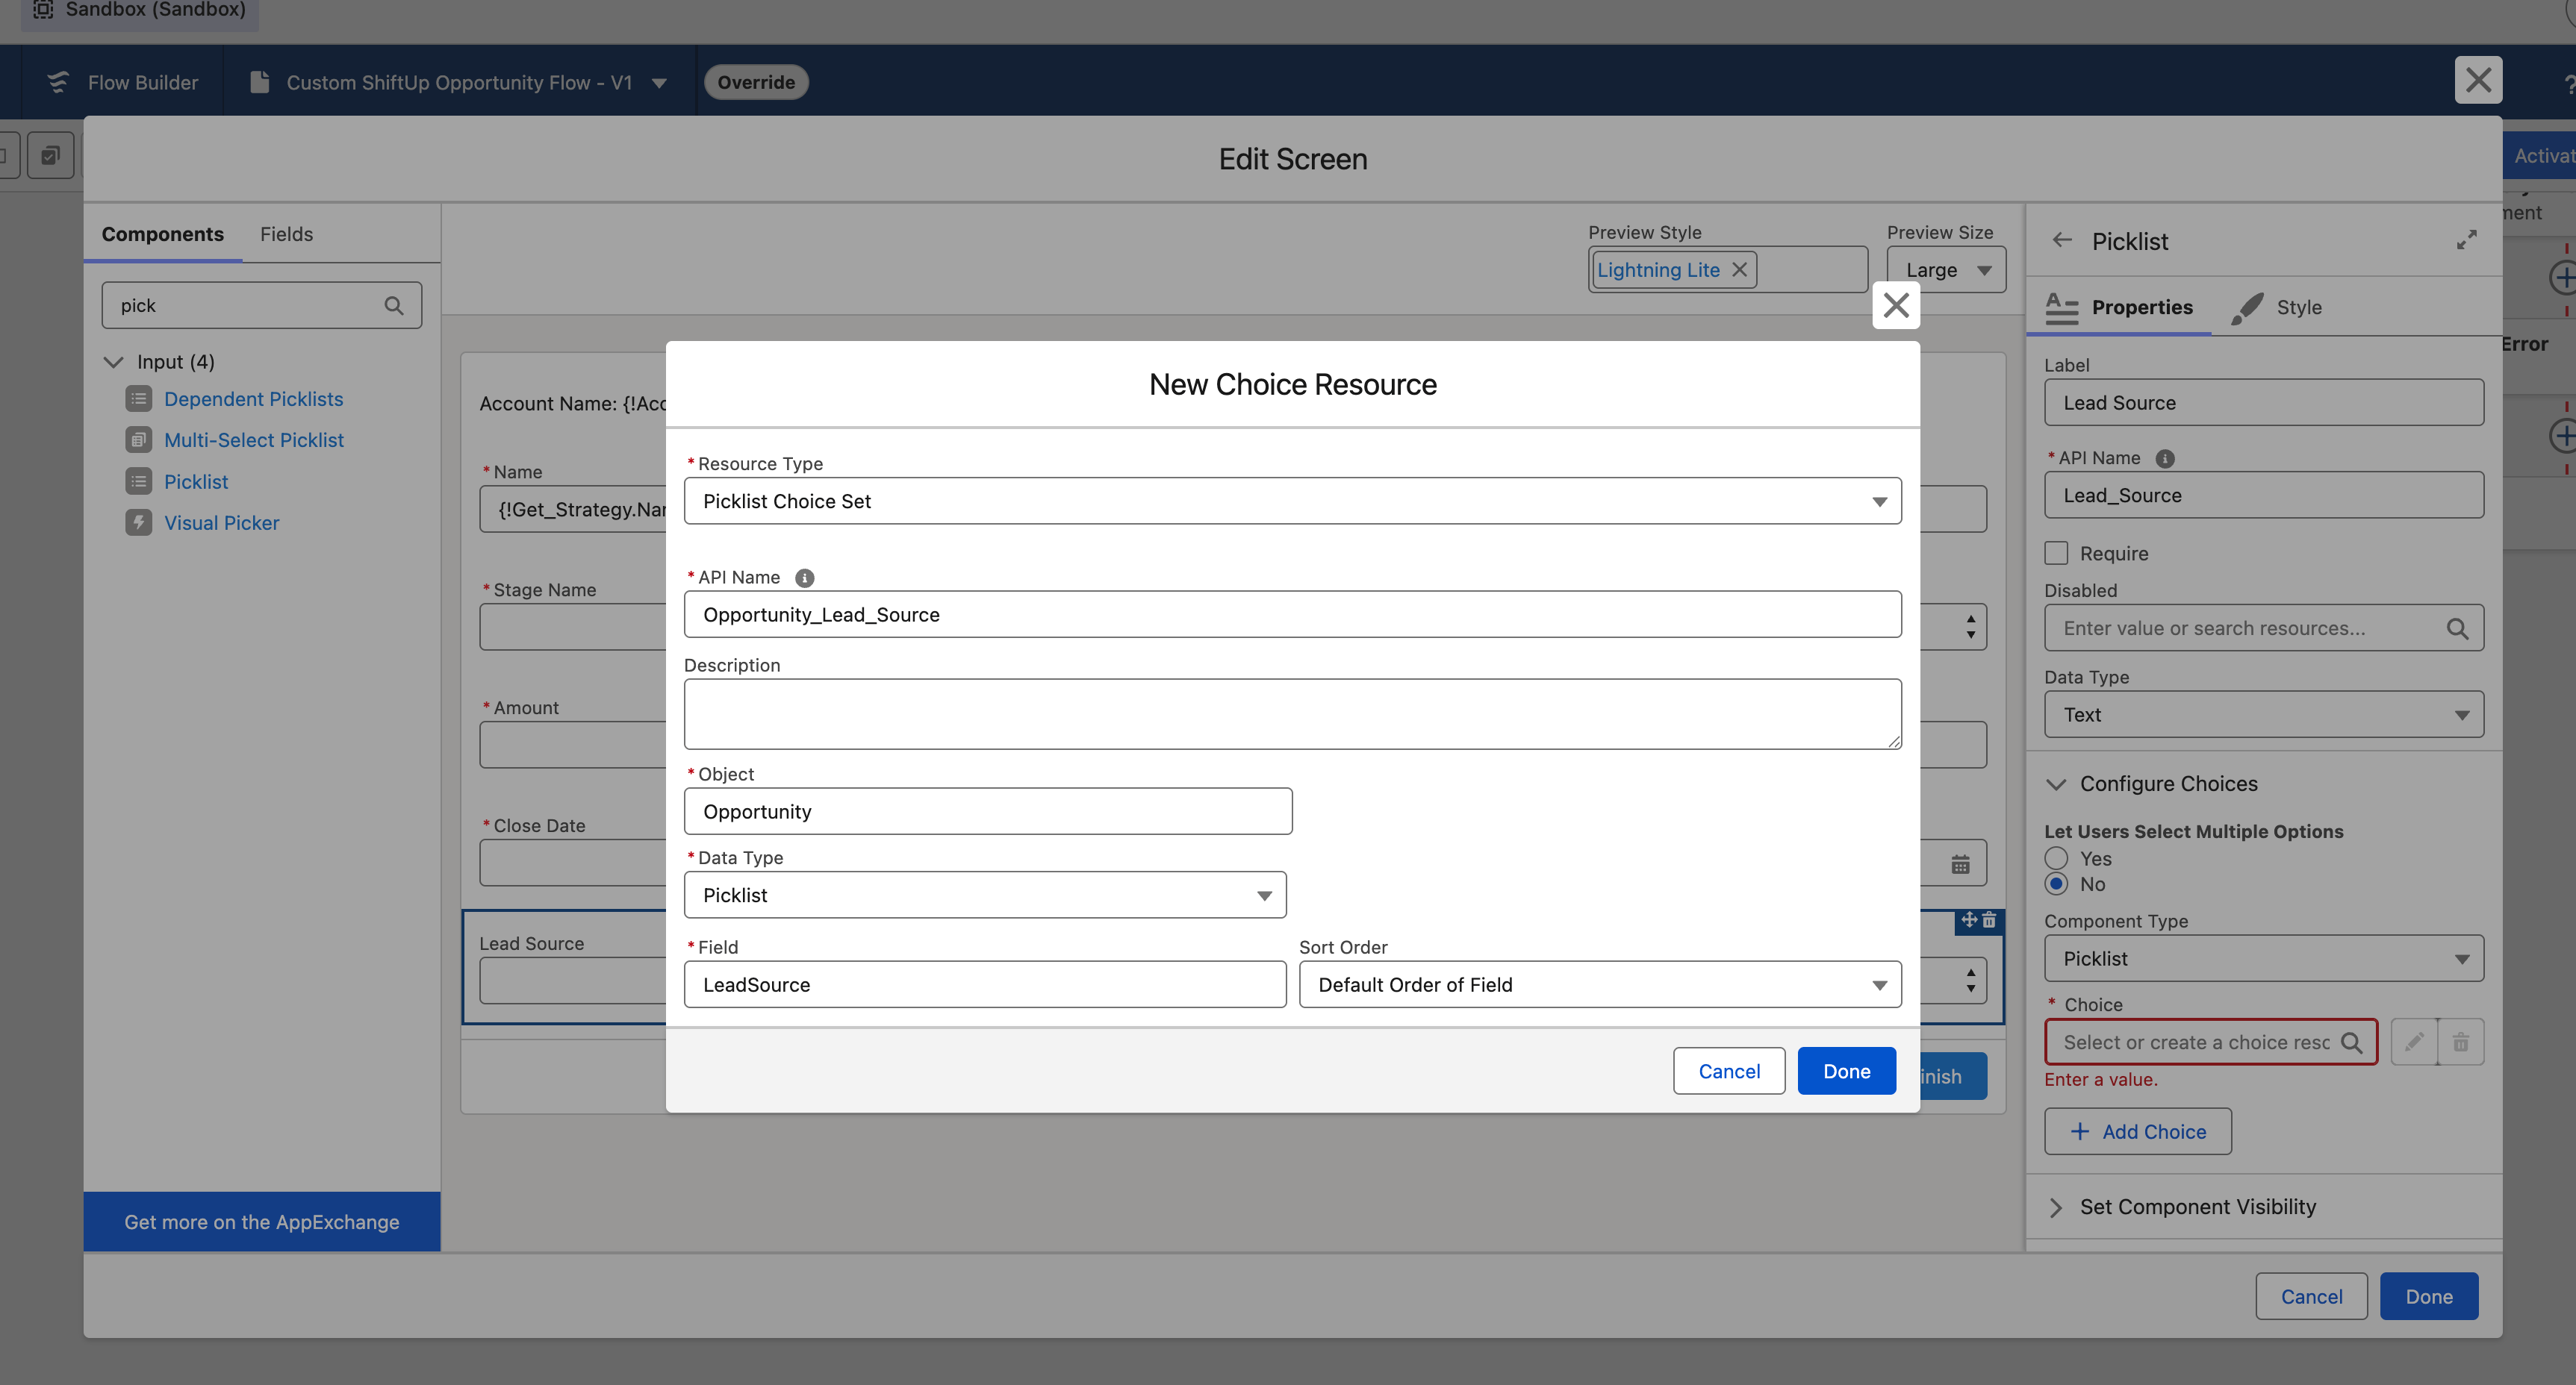The width and height of the screenshot is (2576, 1385).
Task: Click the search icon in Disabled field
Action: pos(2457,628)
